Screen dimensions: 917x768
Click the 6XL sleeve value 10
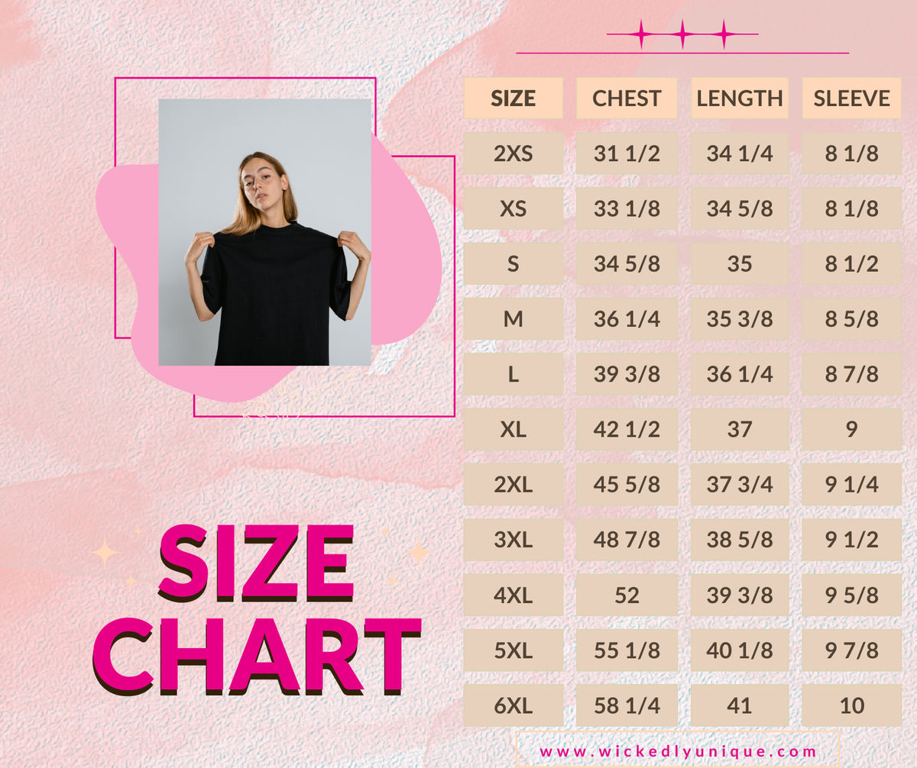(851, 705)
